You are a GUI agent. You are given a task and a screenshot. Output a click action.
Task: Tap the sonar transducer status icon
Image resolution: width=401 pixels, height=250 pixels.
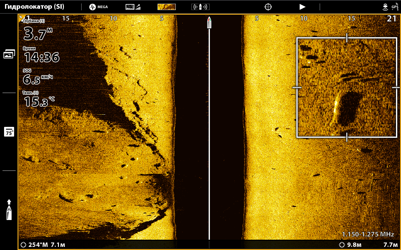(385, 7)
